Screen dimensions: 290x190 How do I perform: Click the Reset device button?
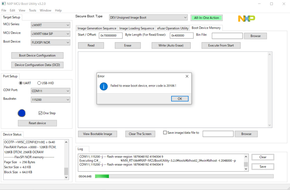(x=37, y=123)
